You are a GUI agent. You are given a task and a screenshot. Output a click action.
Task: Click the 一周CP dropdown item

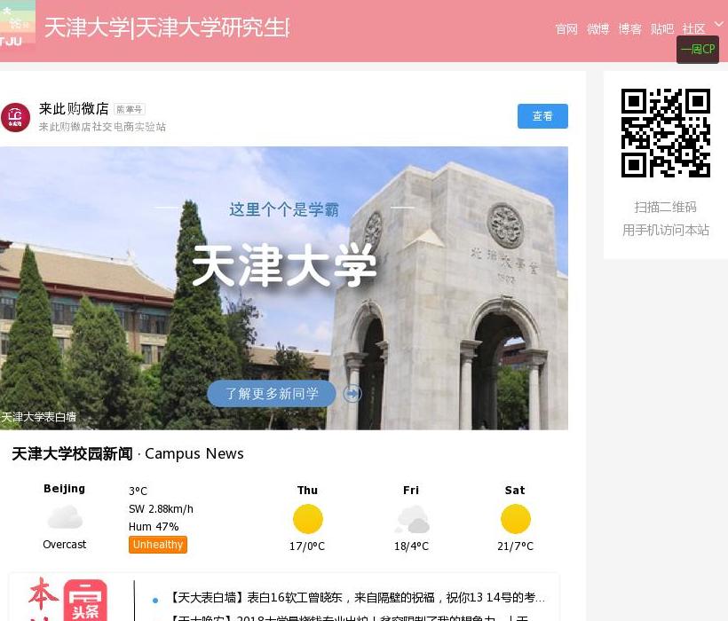click(x=698, y=49)
